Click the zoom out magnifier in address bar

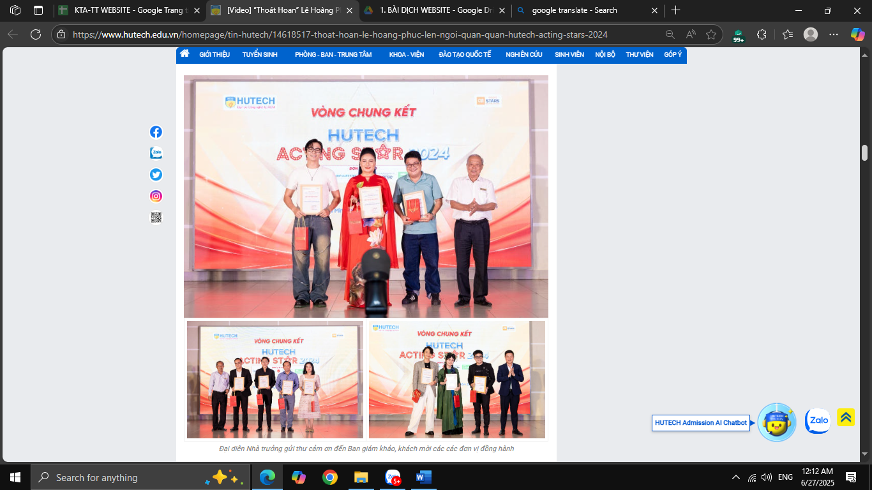click(670, 34)
